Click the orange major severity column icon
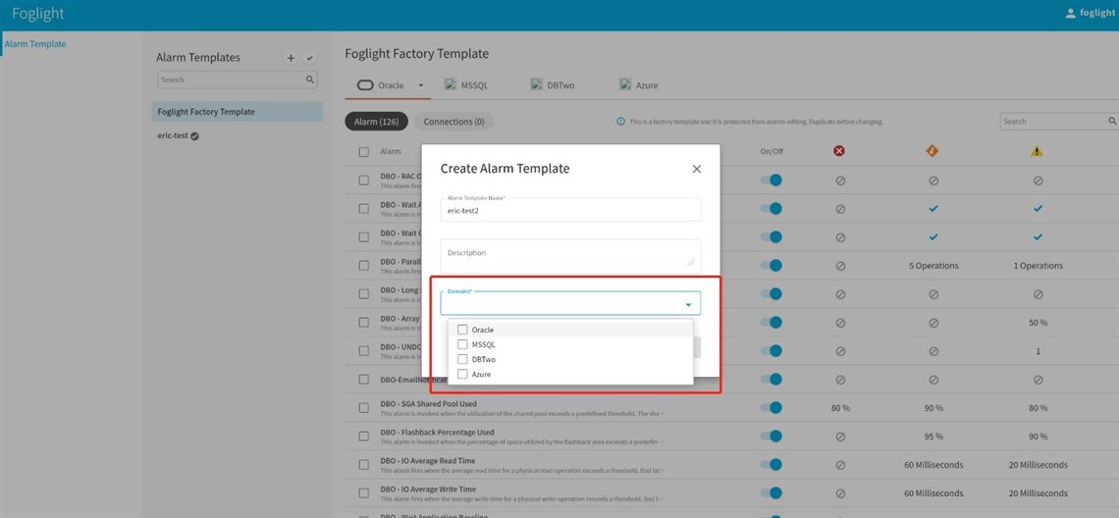Screen dimensions: 1119x518 [x=932, y=150]
